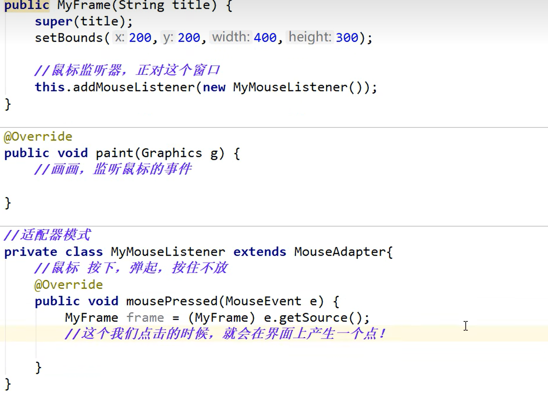Click the @Override annotation above mousePressed

(x=69, y=285)
